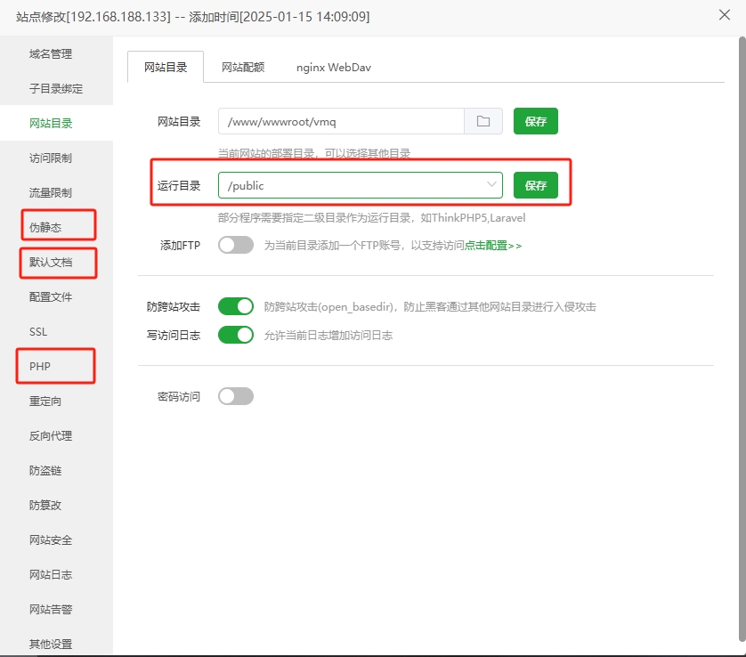746x657 pixels.
Task: Open the SSL settings page
Action: (38, 330)
